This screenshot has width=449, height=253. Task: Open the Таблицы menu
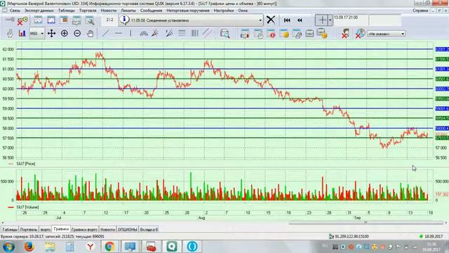[x=66, y=11]
